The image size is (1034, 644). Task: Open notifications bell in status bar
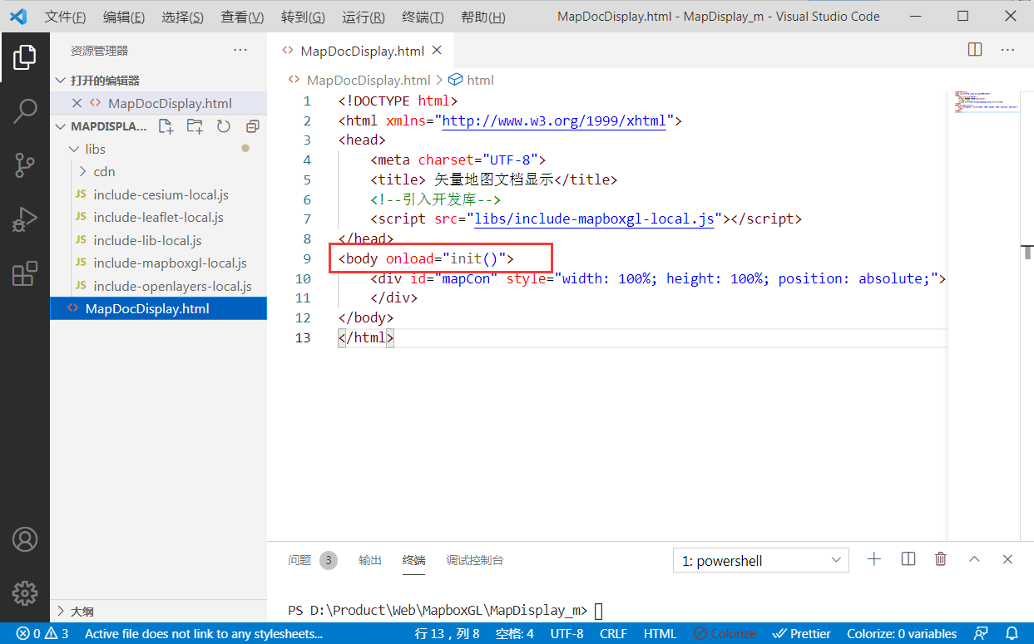[1012, 634]
